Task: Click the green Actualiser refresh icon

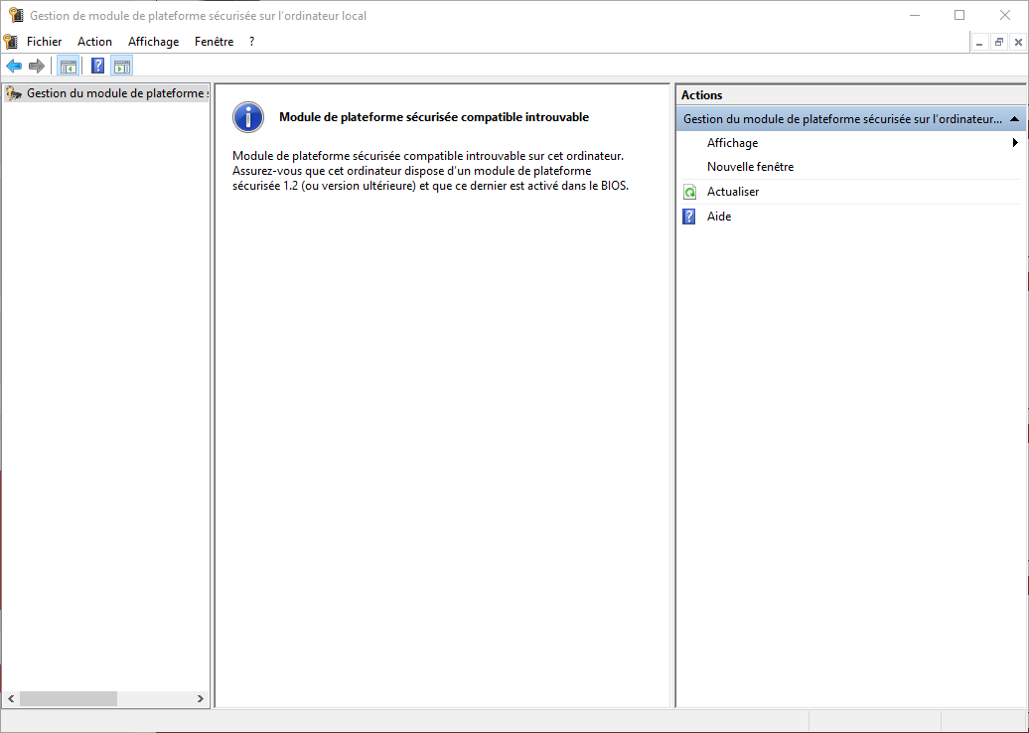Action: point(689,192)
